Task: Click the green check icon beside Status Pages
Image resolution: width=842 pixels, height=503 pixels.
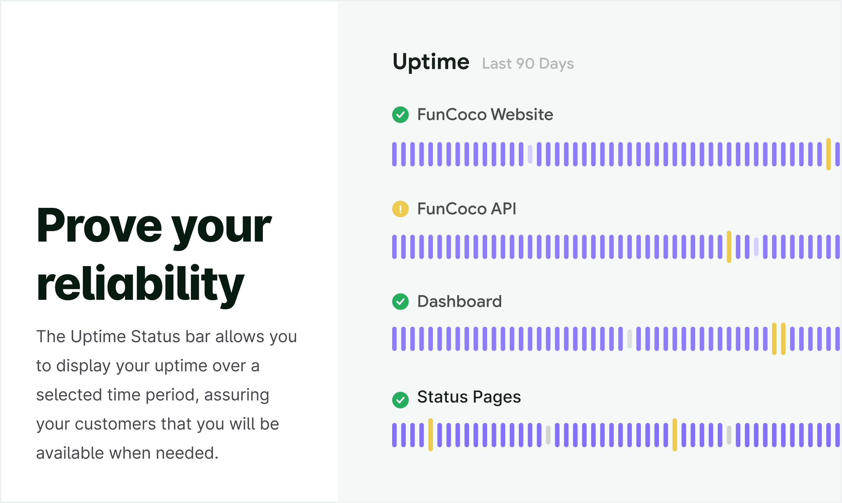Action: coord(400,400)
